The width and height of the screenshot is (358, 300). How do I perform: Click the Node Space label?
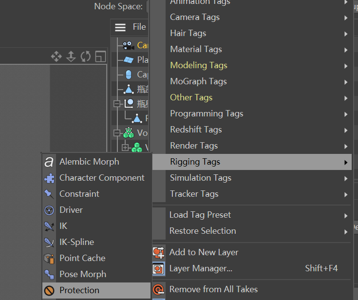point(118,6)
